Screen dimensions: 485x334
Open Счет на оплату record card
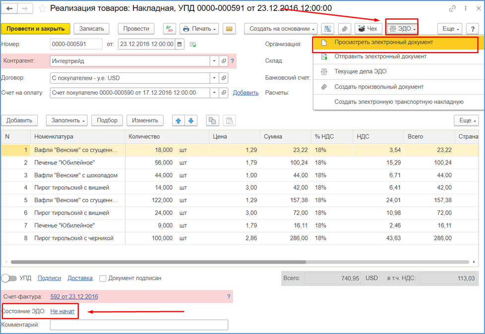[224, 93]
